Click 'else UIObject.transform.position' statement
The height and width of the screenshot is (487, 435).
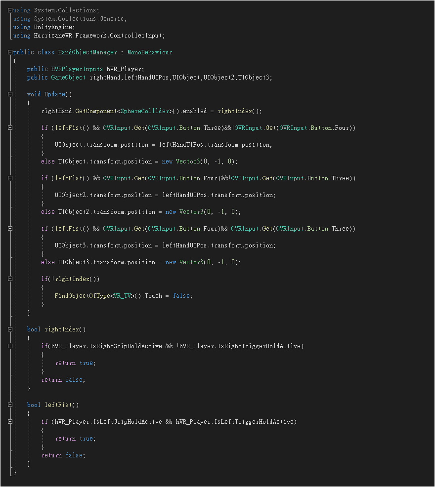(139, 162)
